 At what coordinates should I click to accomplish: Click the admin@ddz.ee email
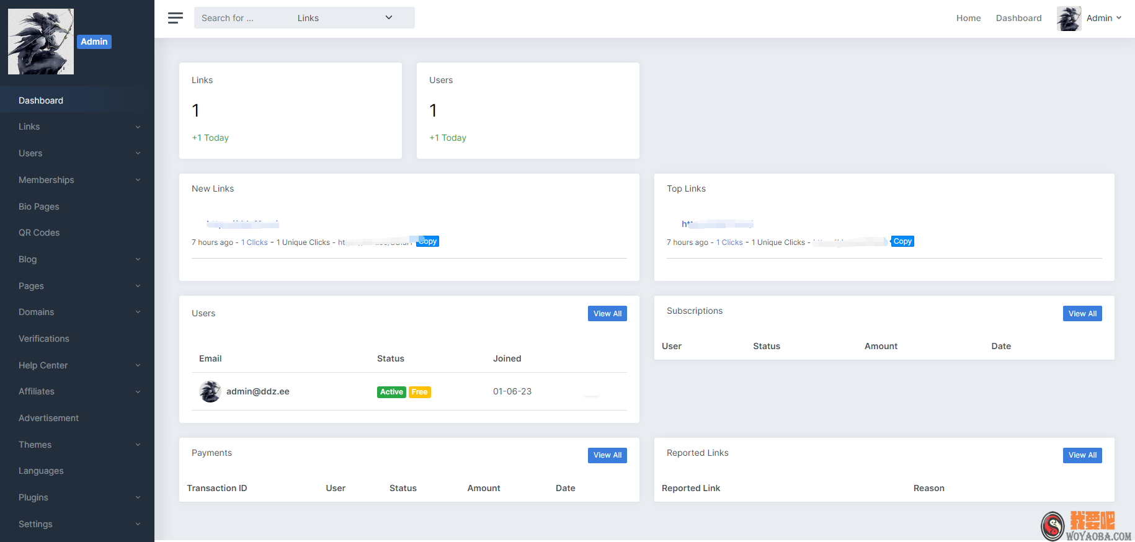(x=258, y=391)
